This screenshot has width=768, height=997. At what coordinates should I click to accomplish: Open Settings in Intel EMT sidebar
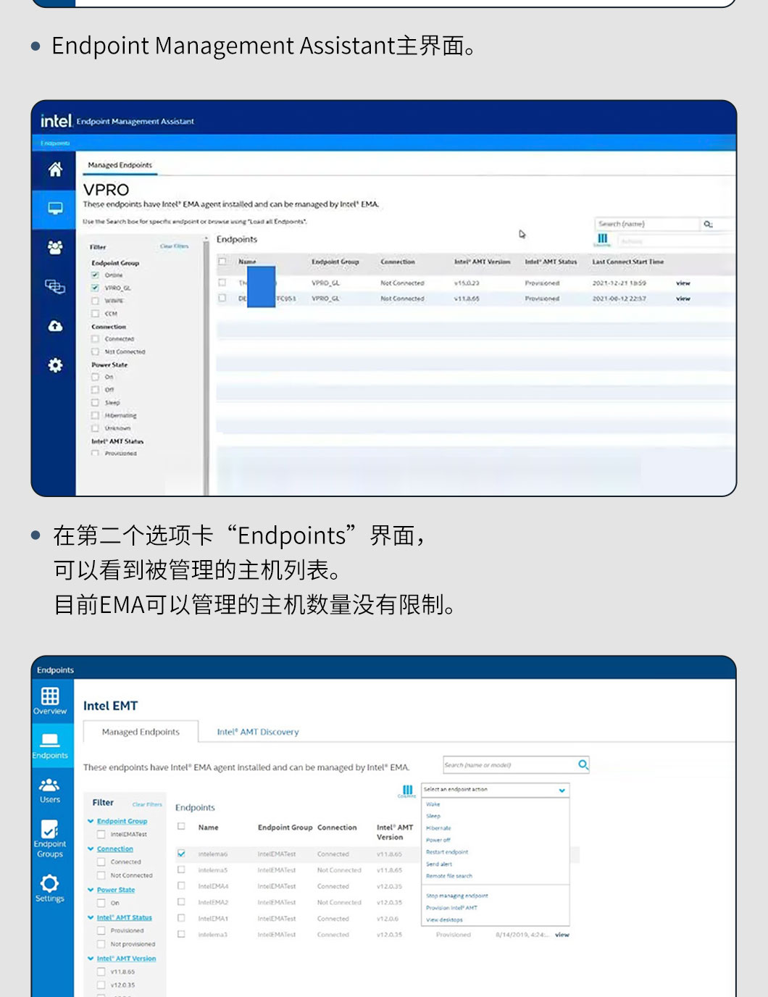pos(50,888)
